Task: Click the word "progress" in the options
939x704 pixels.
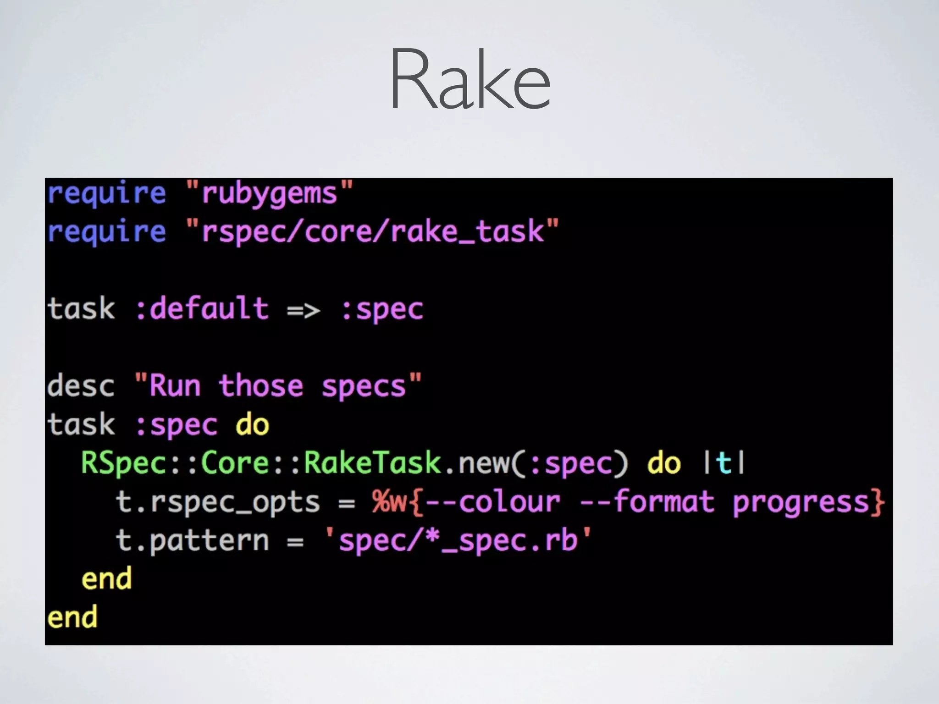Action: 801,503
